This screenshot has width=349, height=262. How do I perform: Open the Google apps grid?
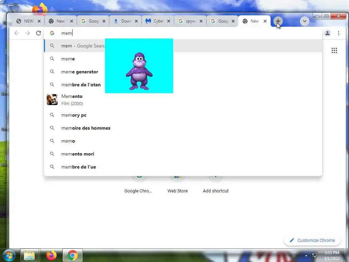point(334,50)
